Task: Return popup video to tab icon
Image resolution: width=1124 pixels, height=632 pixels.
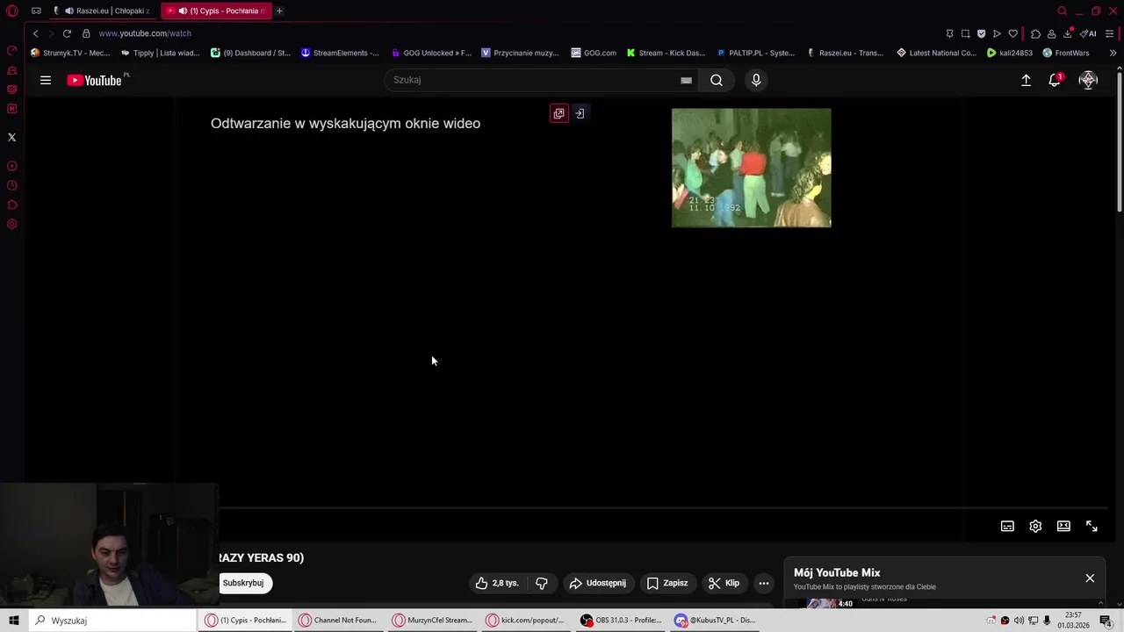Action: (x=580, y=113)
